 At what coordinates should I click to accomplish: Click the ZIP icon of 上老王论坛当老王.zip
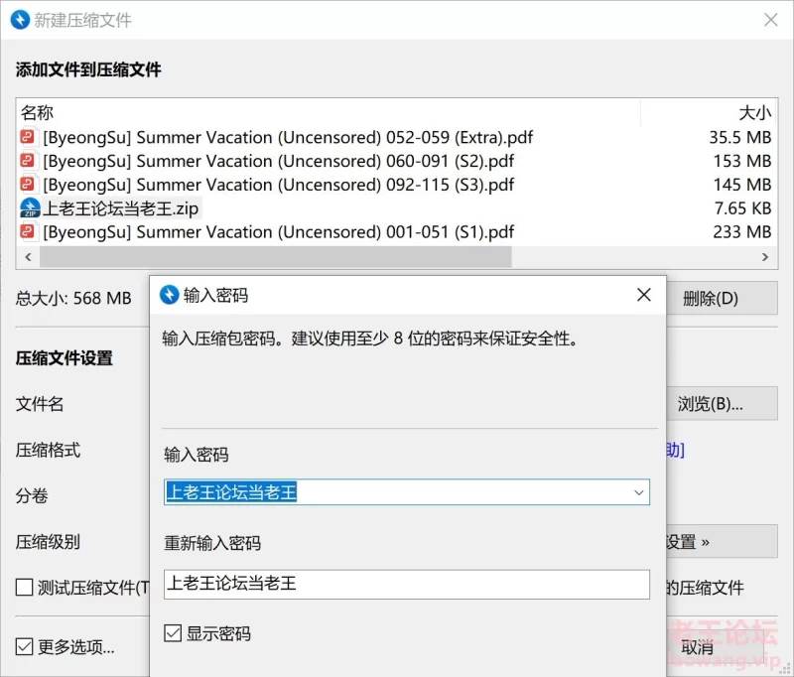(29, 208)
